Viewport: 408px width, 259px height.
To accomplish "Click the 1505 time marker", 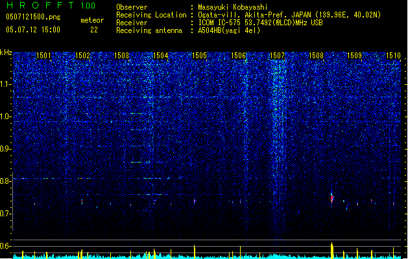I will [199, 56].
